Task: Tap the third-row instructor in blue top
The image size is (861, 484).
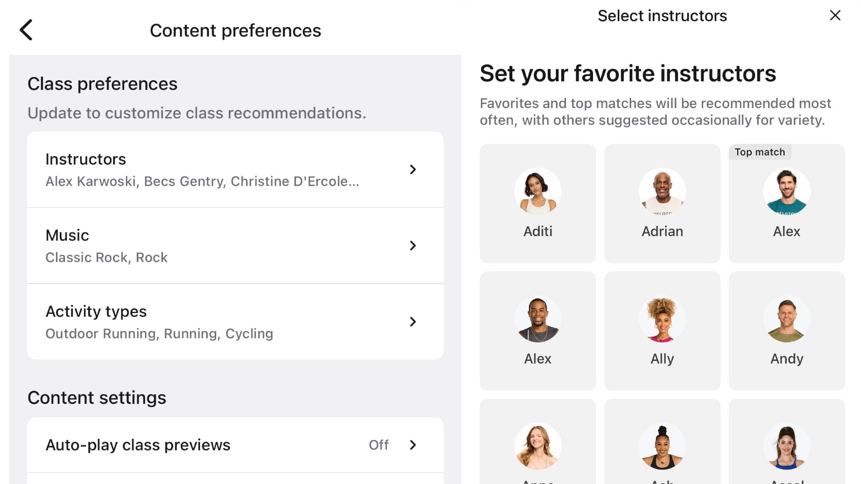Action: pos(787,446)
